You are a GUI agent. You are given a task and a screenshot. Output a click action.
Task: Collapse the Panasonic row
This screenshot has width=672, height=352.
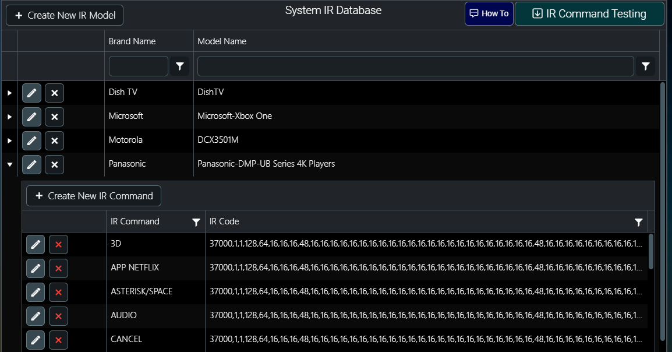click(9, 165)
